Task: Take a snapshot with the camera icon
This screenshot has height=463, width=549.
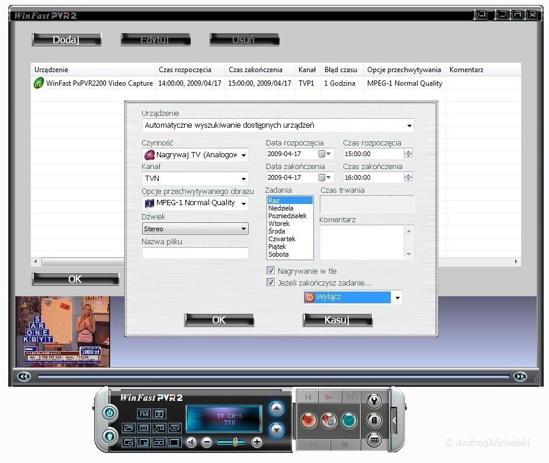Action: coord(143,428)
